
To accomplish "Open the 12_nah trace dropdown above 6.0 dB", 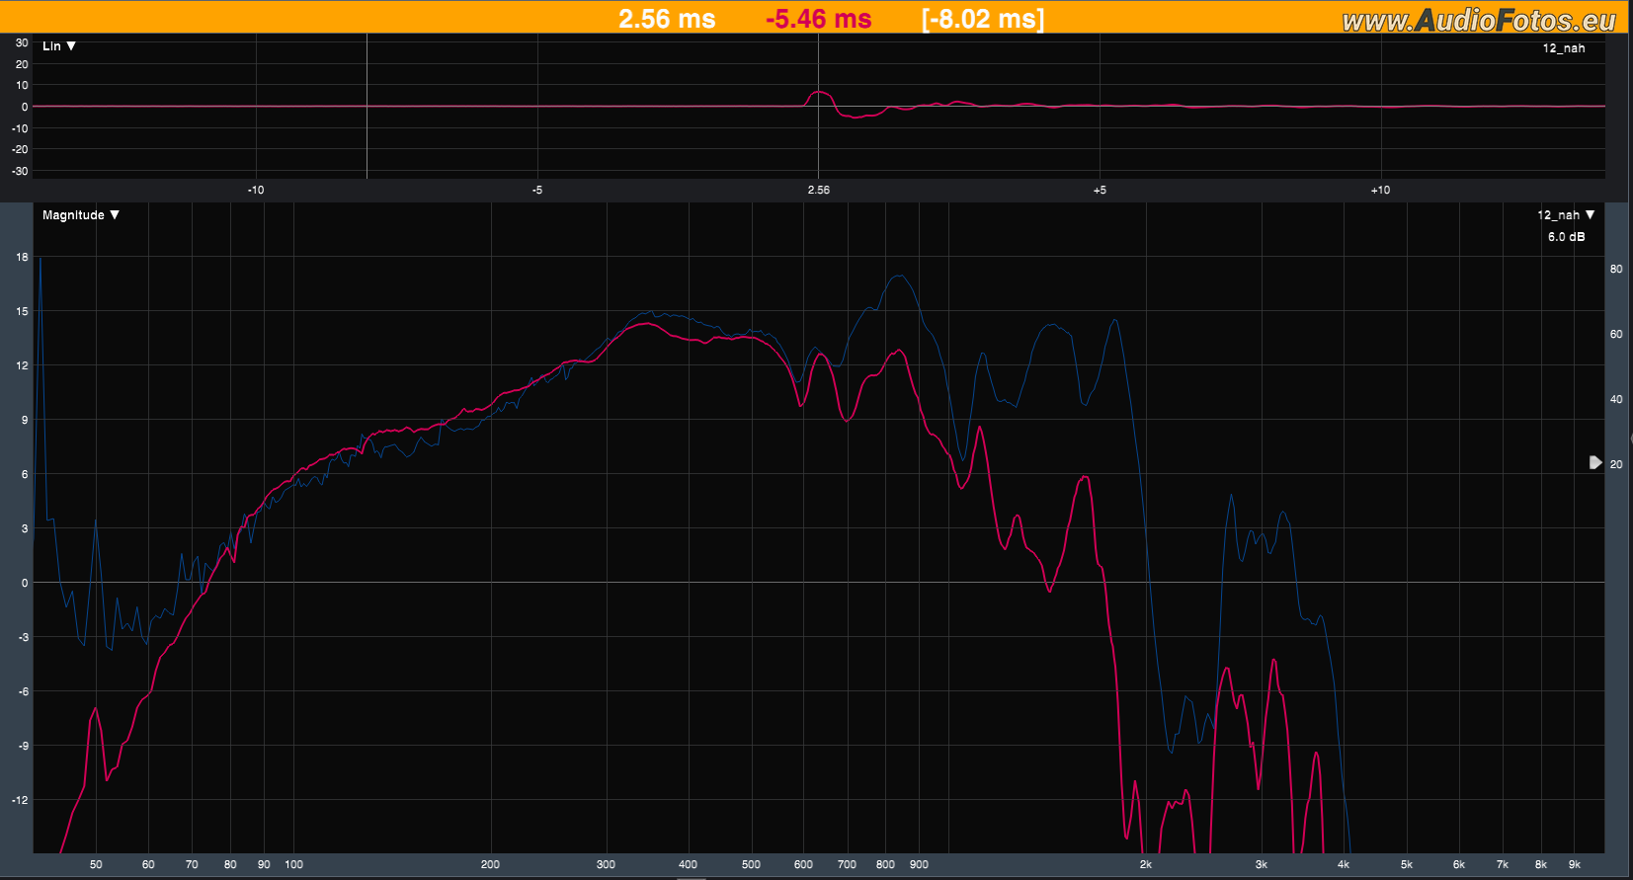I will point(1566,215).
